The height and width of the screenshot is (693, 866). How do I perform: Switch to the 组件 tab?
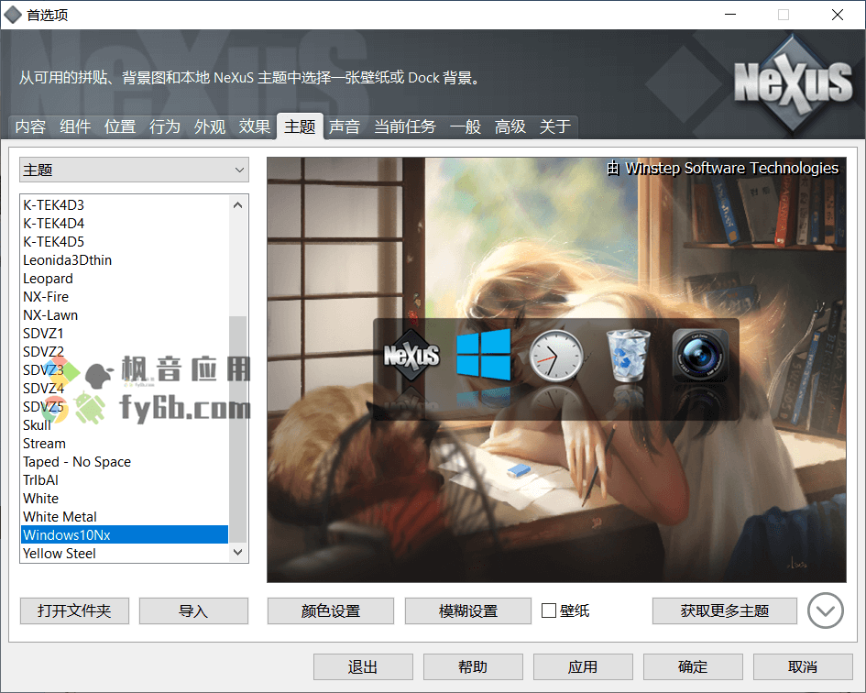(x=75, y=126)
